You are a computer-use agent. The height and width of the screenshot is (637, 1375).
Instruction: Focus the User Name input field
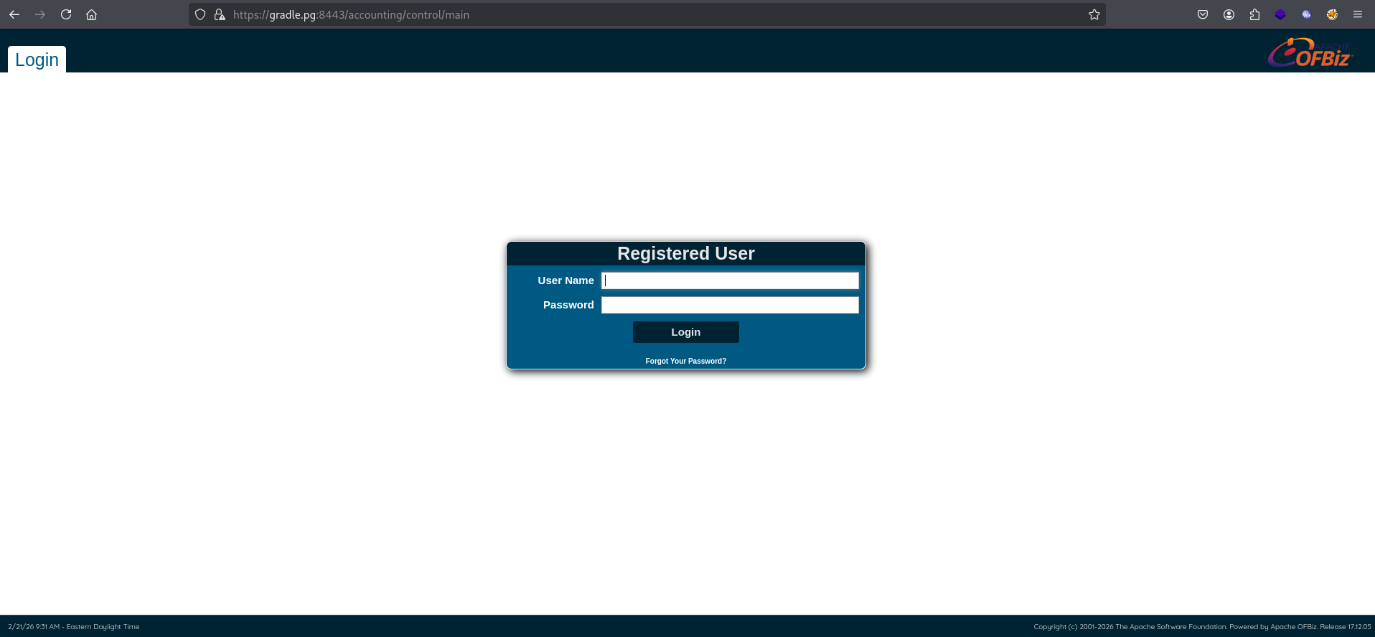point(729,280)
